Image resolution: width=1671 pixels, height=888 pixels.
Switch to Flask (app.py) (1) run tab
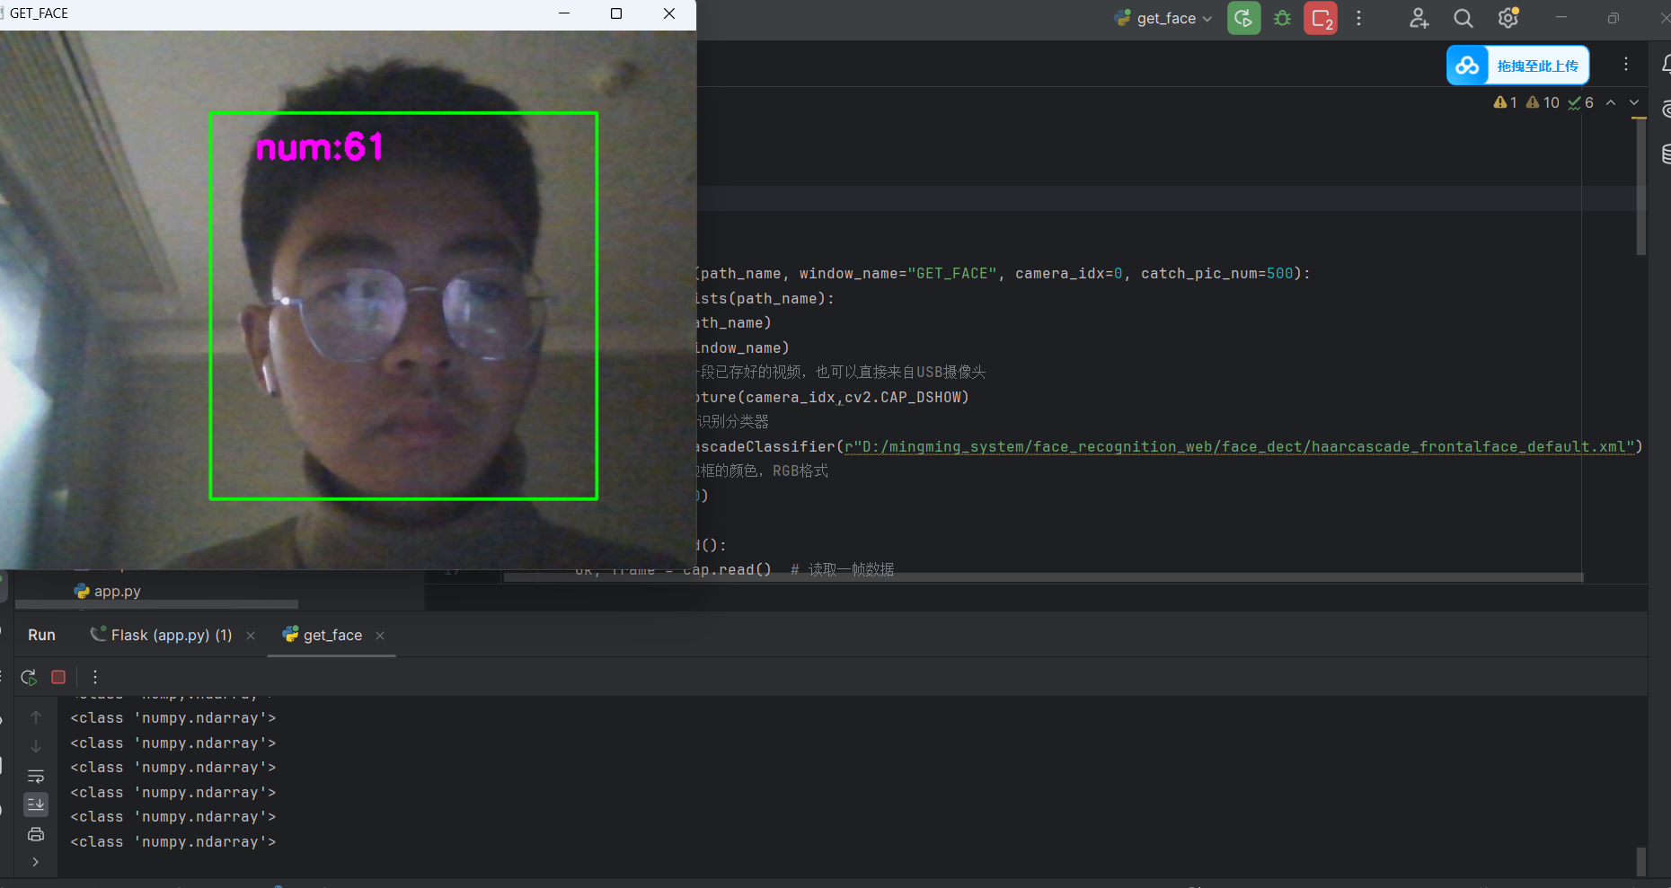162,635
